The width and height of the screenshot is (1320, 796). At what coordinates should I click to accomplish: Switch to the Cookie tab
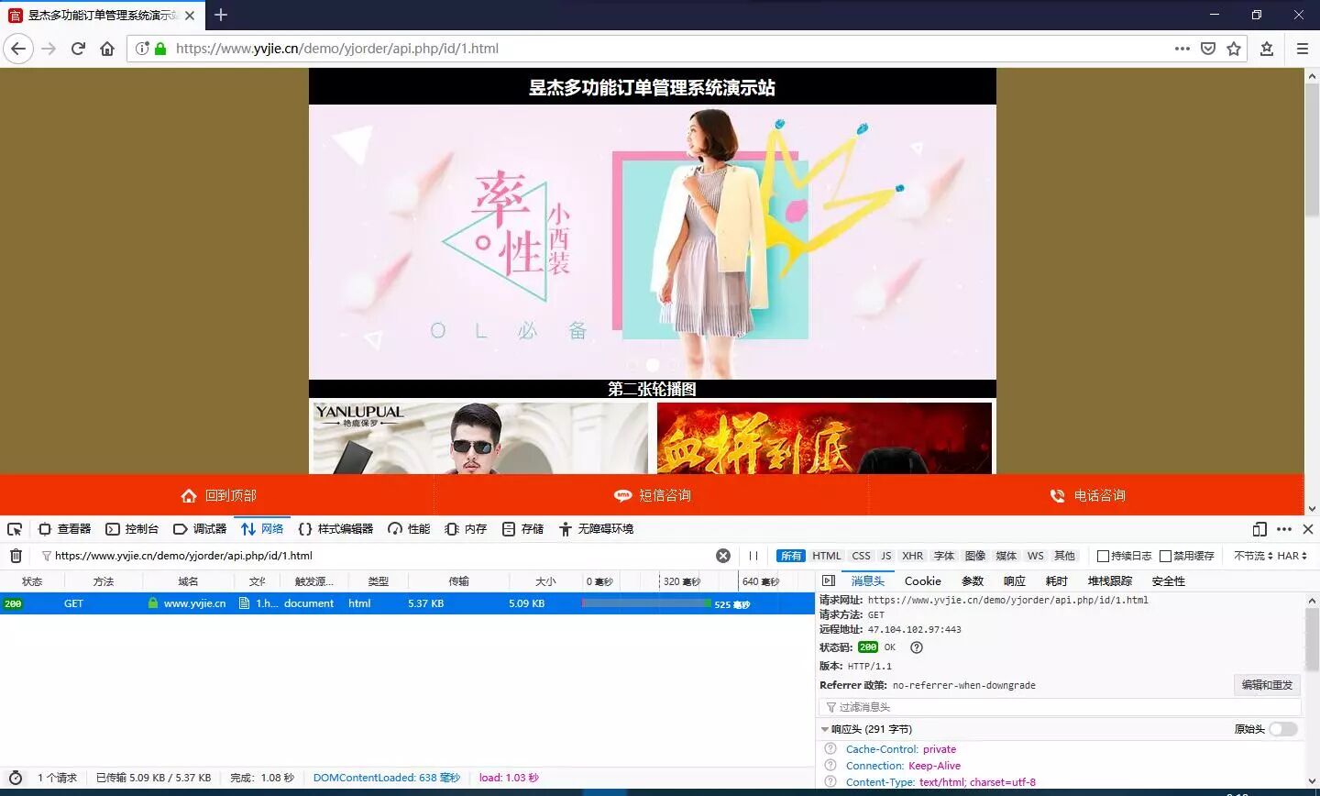[922, 580]
